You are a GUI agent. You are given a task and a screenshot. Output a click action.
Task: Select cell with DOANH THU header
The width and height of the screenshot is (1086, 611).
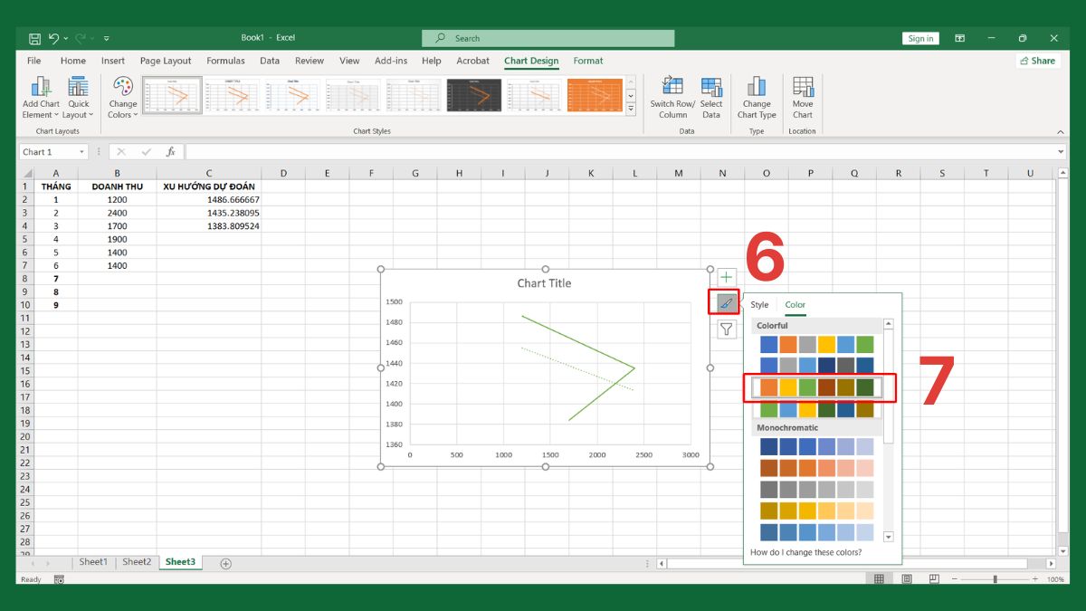pyautogui.click(x=117, y=186)
